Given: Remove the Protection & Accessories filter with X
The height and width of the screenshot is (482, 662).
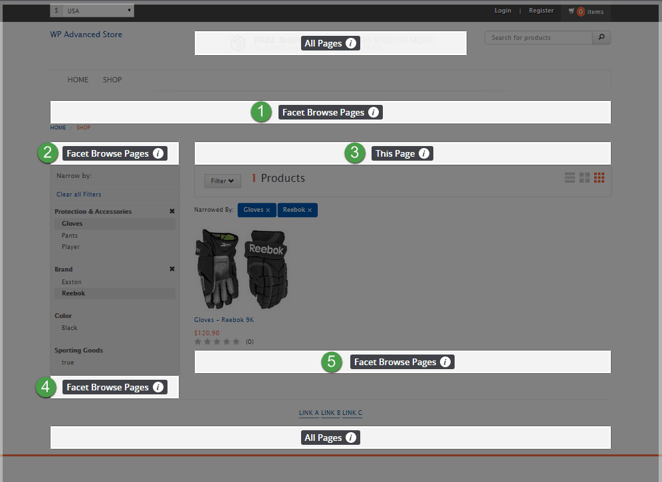Looking at the screenshot, I should [172, 211].
